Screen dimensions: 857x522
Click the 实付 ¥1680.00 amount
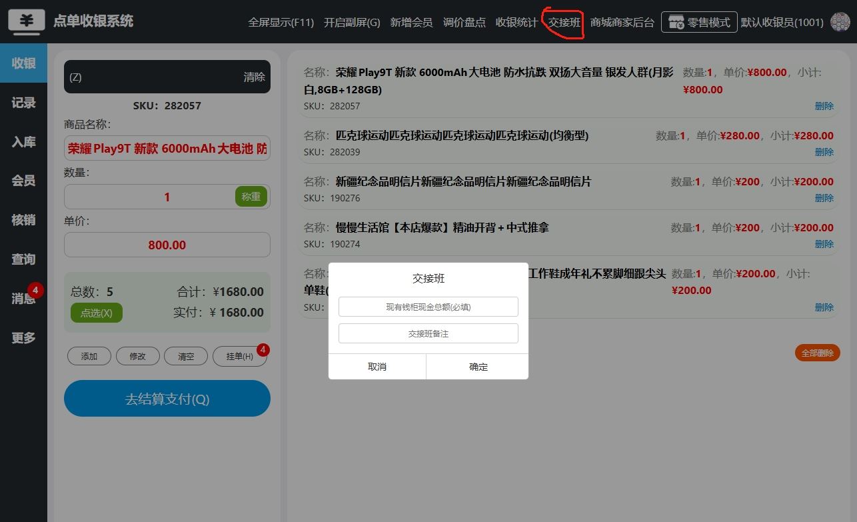[237, 312]
